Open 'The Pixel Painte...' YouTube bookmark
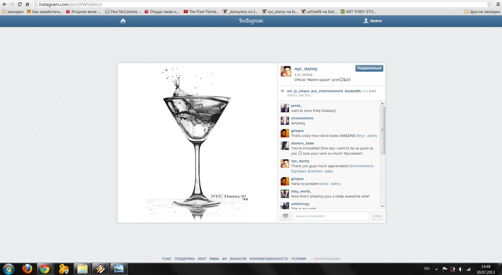Viewport: 502px width, 275px height. point(201,12)
